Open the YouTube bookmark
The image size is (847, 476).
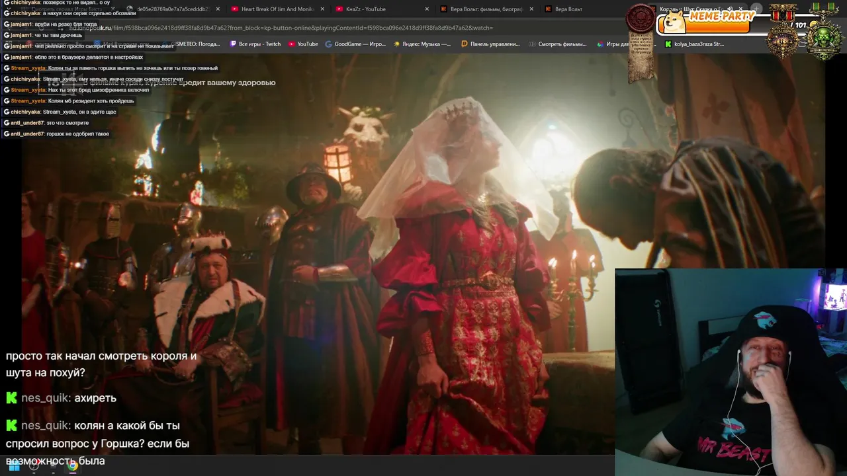[303, 44]
